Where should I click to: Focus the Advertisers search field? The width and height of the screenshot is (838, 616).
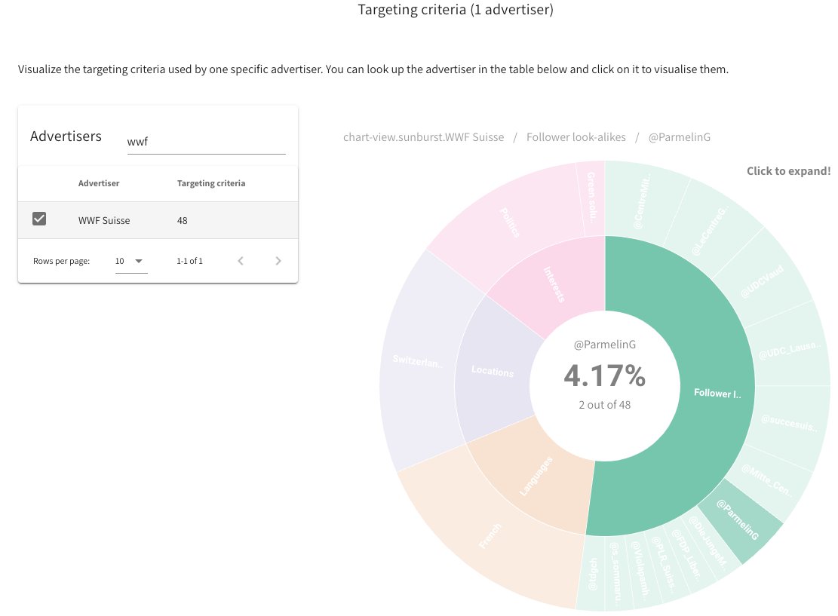(206, 142)
